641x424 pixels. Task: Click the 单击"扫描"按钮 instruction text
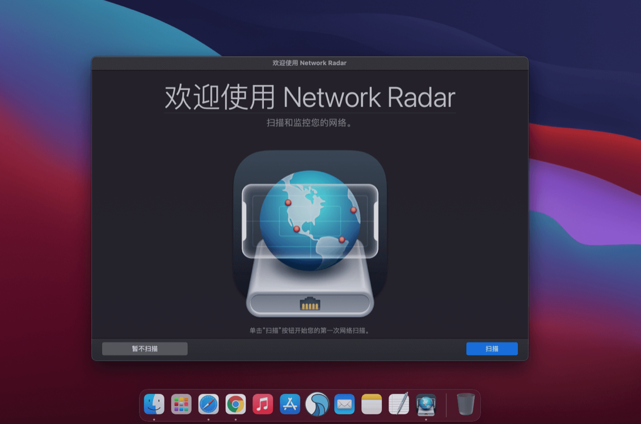(310, 330)
